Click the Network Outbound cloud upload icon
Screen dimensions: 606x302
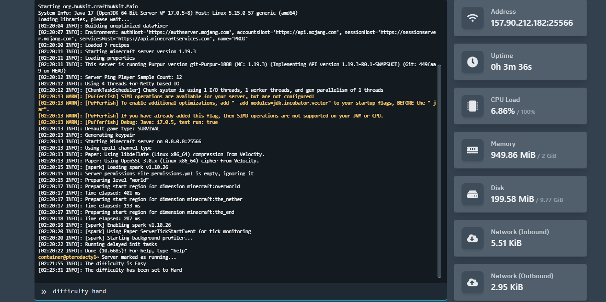[472, 282]
